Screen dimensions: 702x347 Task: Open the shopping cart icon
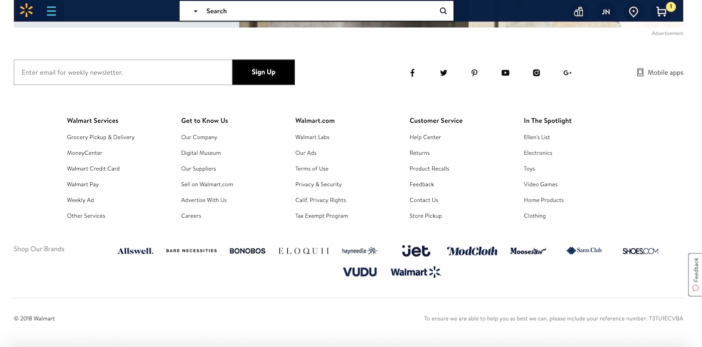(x=662, y=12)
